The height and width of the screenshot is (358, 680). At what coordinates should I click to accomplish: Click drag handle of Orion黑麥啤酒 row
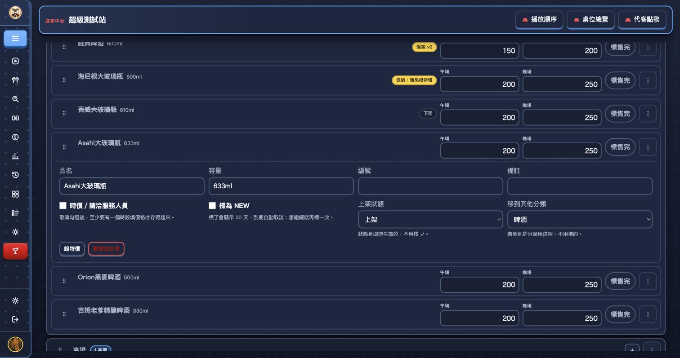click(x=64, y=281)
